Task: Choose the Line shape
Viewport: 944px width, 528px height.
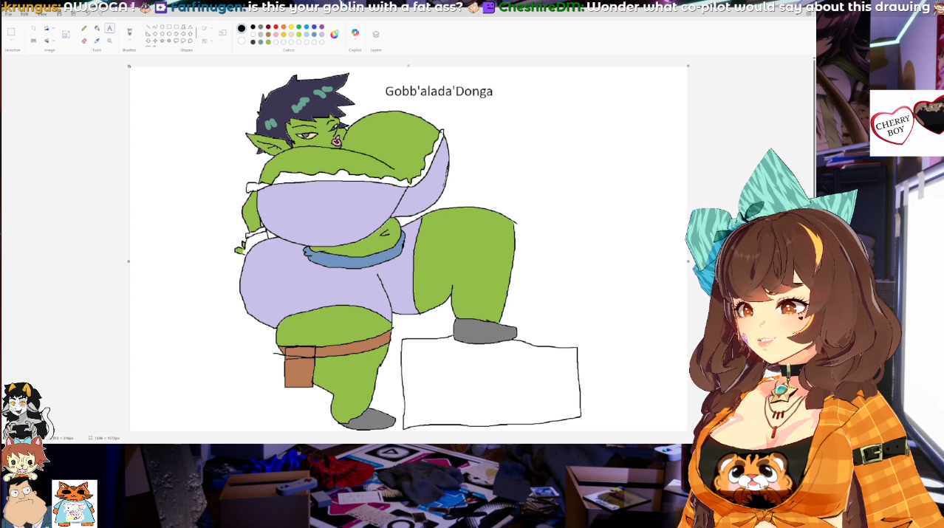Action: point(148,27)
